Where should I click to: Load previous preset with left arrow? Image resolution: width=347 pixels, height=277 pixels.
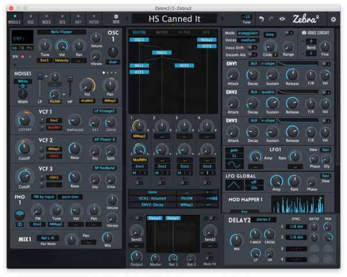click(x=127, y=19)
